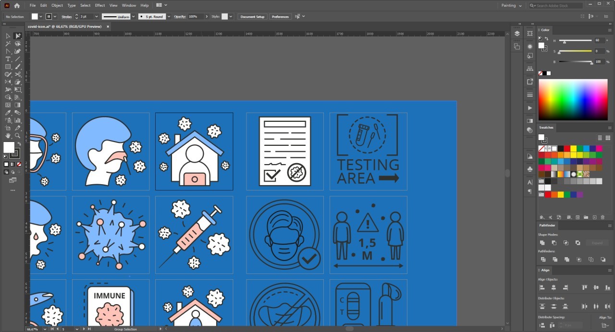615x332 pixels.
Task: Click the Document Setup button
Action: 252,16
